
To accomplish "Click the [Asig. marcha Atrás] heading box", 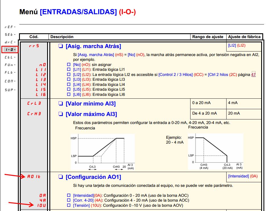I will click(x=61, y=46).
